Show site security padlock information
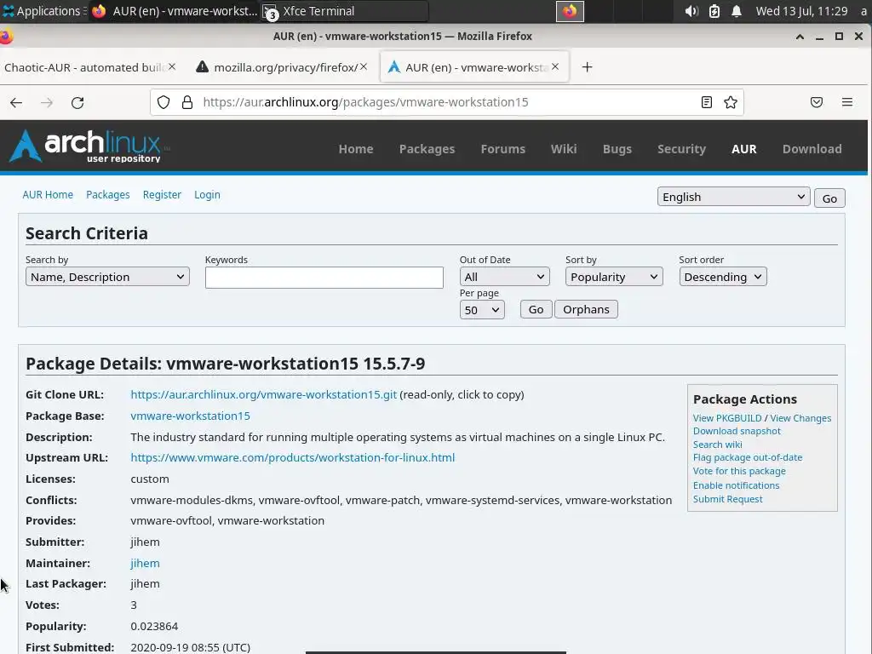 (x=187, y=102)
